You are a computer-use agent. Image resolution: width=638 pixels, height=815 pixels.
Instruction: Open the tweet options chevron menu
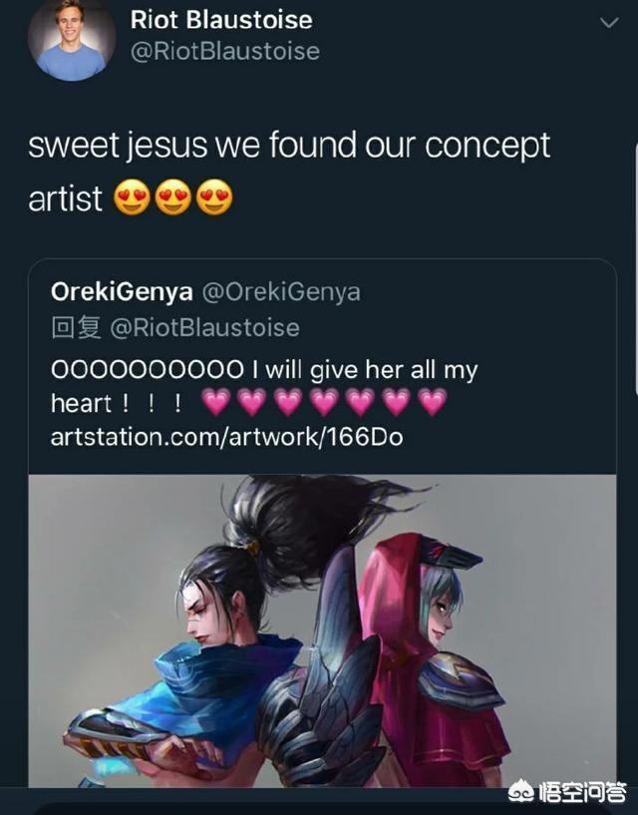pos(609,22)
